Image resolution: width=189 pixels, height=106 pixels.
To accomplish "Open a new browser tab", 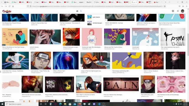I will [166, 2].
